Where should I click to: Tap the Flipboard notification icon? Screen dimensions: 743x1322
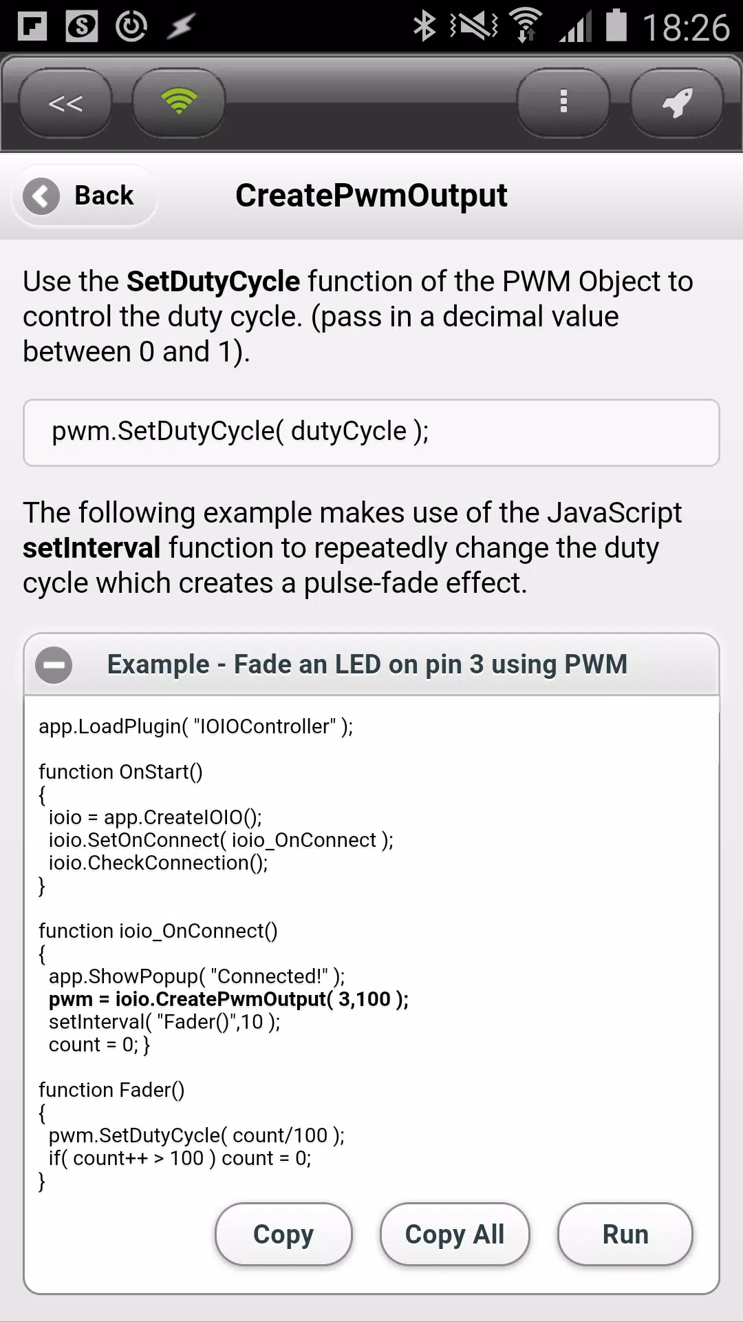(32, 26)
